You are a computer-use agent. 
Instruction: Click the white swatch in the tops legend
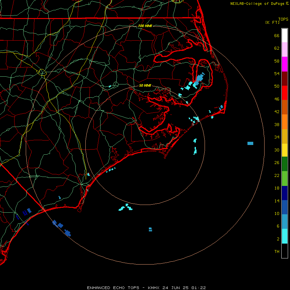tap(285, 35)
